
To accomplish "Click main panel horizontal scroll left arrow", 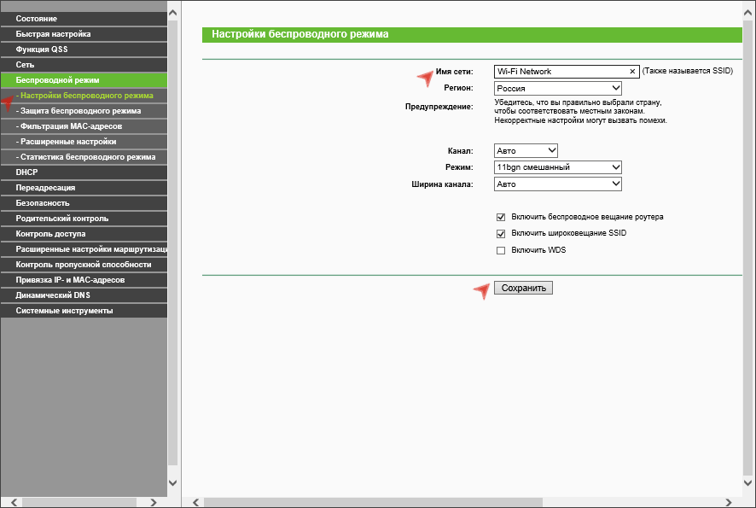I will (x=195, y=502).
